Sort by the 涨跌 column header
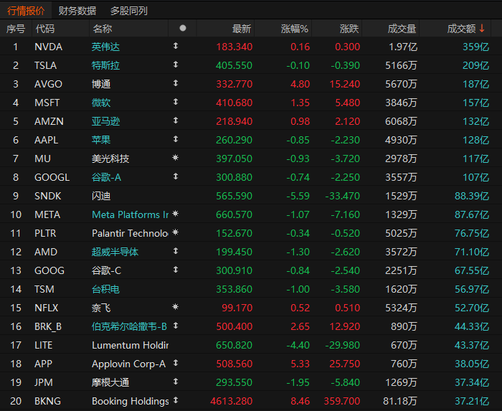 pyautogui.click(x=349, y=29)
